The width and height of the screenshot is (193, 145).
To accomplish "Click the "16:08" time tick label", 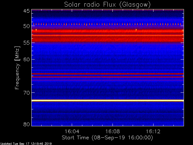I will point(112,131).
